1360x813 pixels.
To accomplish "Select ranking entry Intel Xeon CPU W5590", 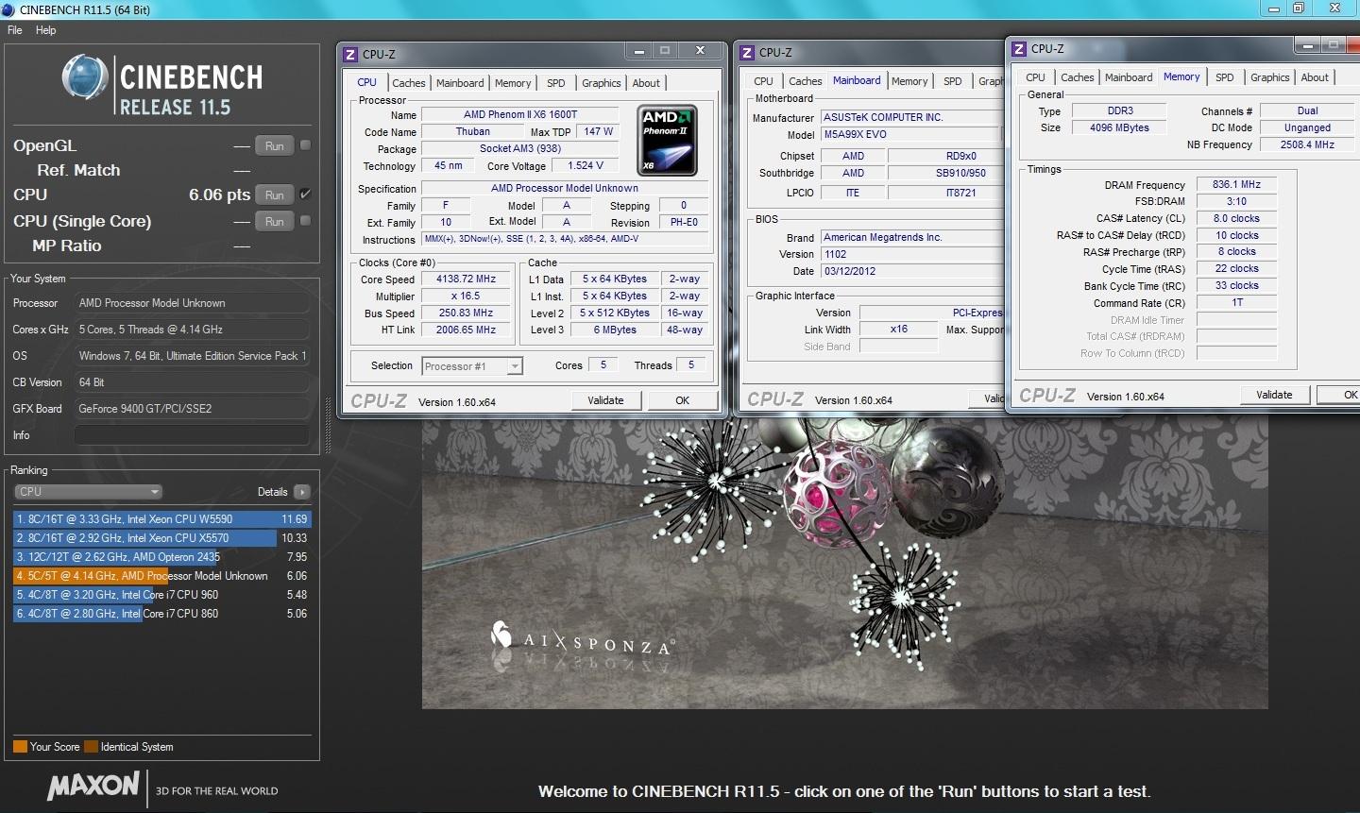I will tap(161, 519).
